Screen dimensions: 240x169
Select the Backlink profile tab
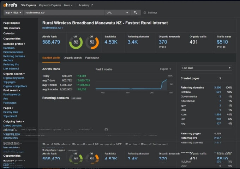click(x=51, y=58)
